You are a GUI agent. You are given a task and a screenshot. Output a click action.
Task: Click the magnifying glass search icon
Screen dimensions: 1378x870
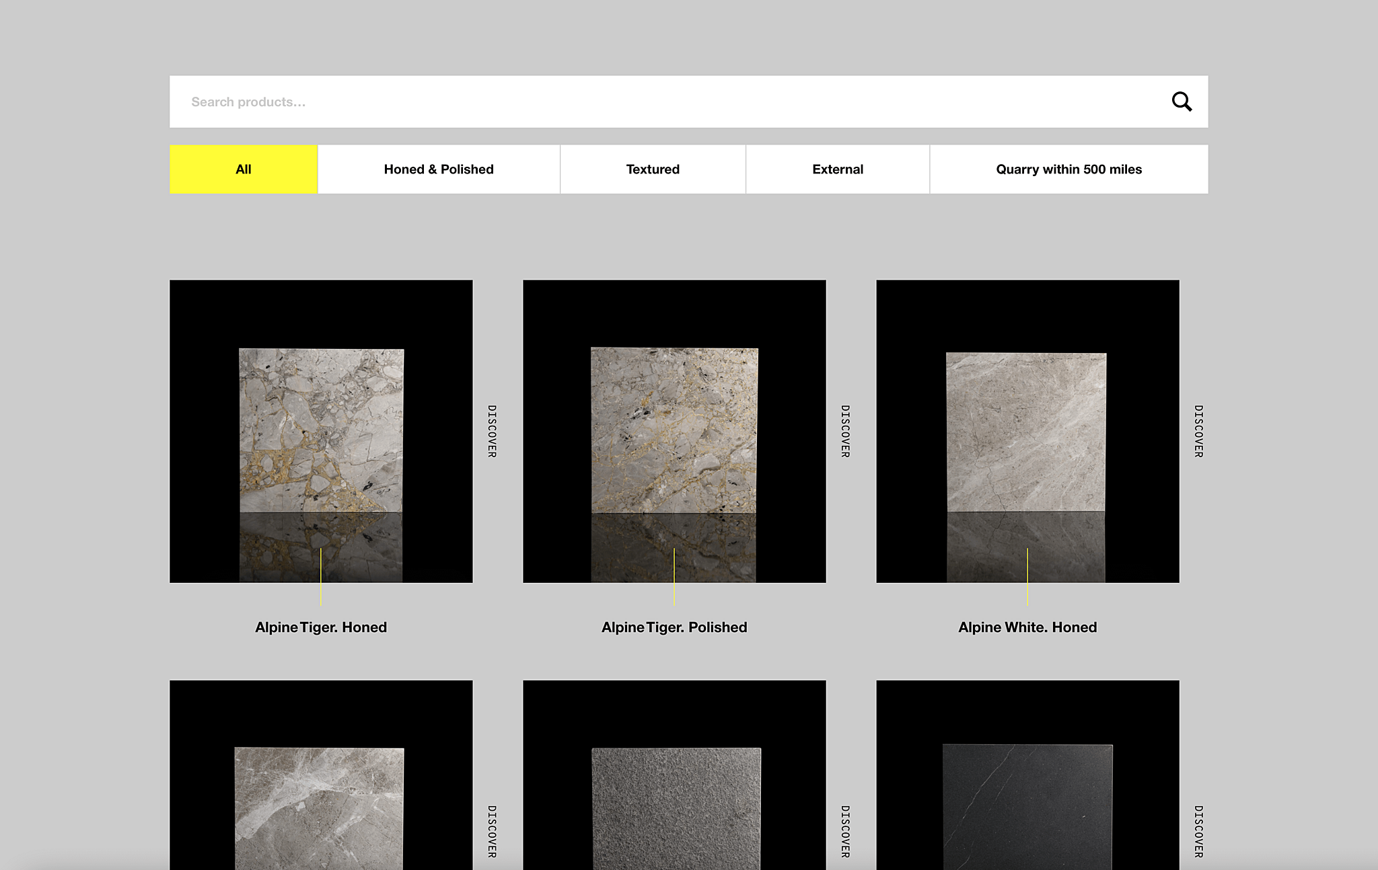1182,102
